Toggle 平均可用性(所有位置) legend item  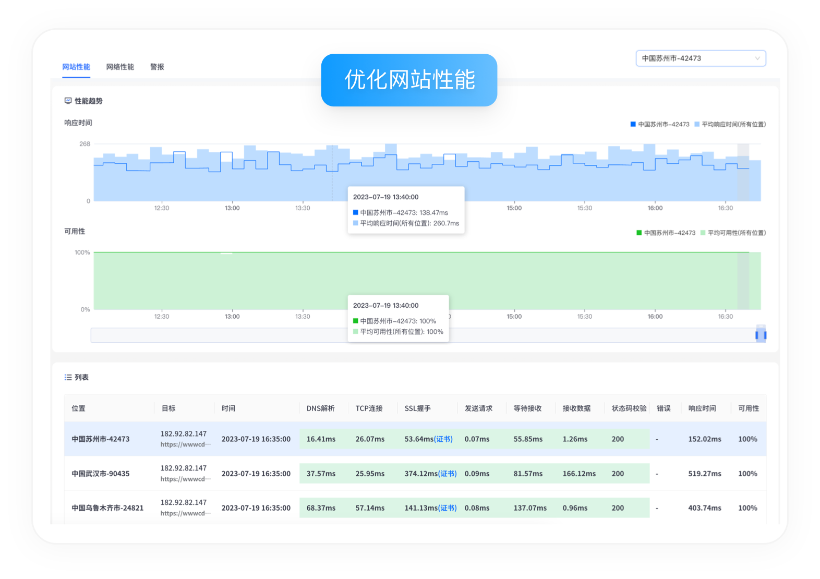733,233
